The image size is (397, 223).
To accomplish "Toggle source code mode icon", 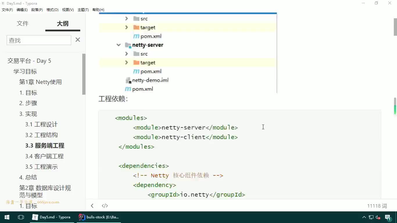I will [105, 206].
